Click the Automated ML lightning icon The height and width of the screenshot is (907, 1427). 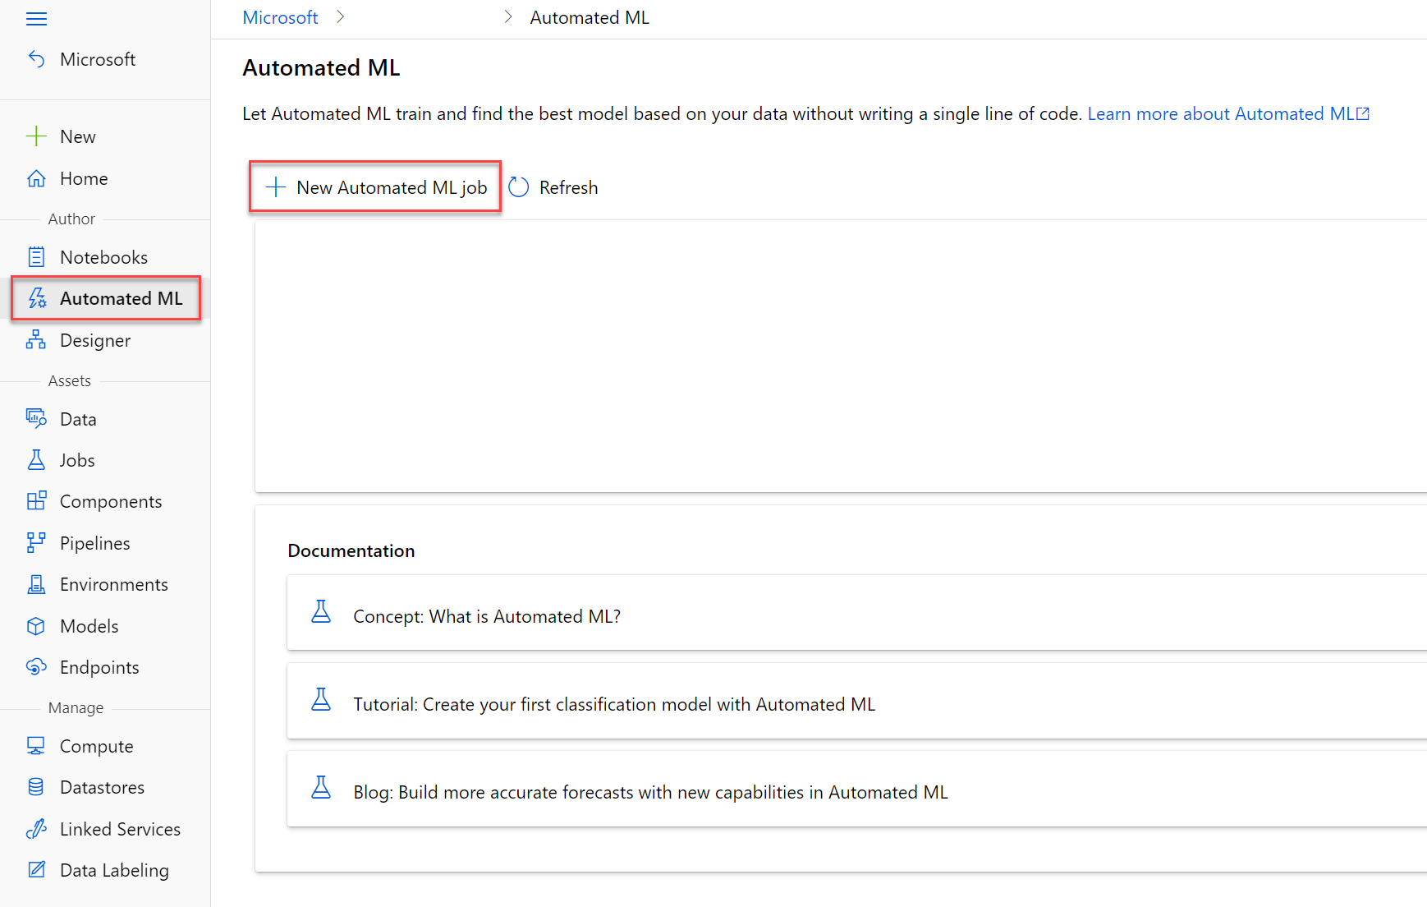point(37,298)
